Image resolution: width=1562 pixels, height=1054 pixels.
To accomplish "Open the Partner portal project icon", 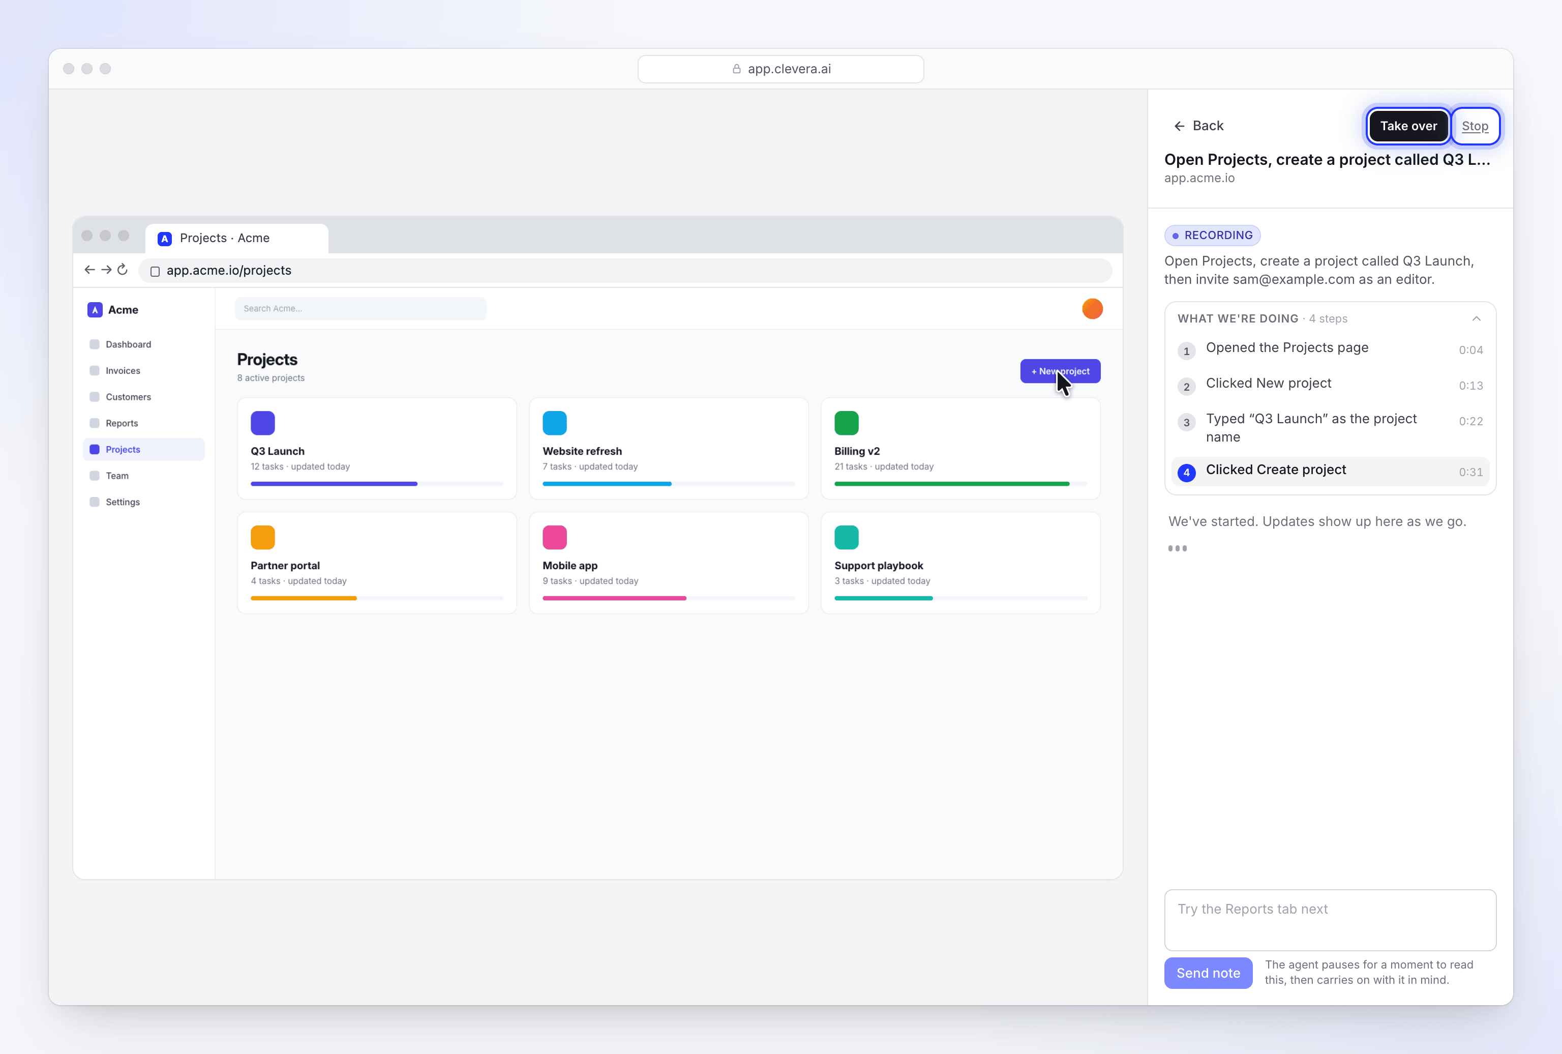I will pos(263,537).
